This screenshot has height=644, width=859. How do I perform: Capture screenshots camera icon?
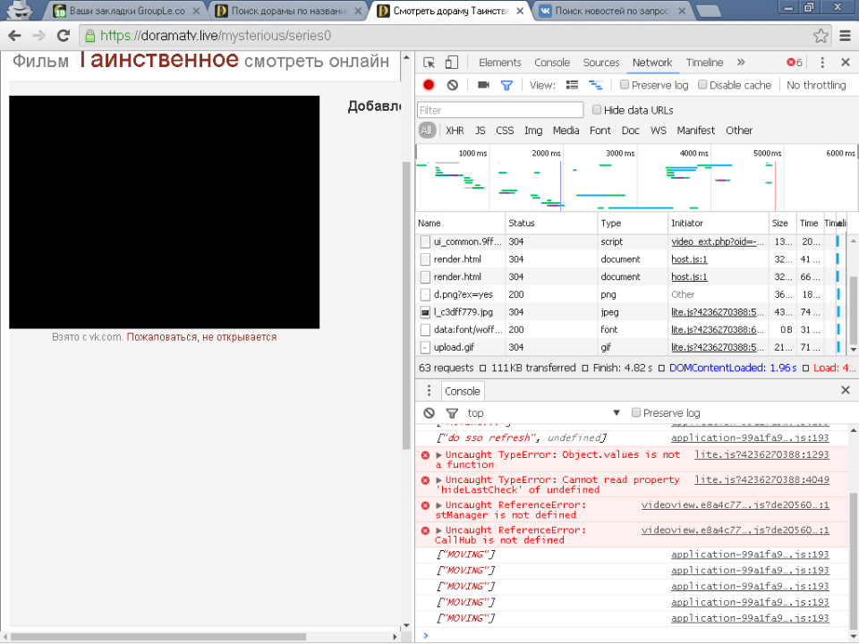pos(483,85)
